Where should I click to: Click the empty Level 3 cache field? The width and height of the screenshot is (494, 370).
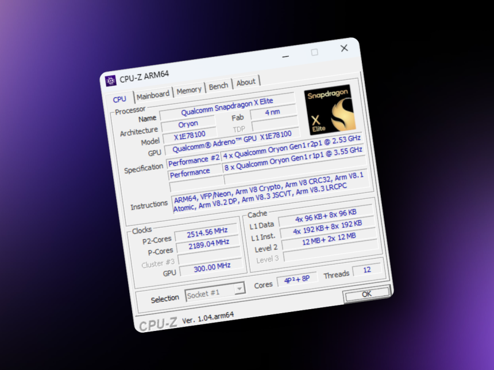tap(331, 251)
